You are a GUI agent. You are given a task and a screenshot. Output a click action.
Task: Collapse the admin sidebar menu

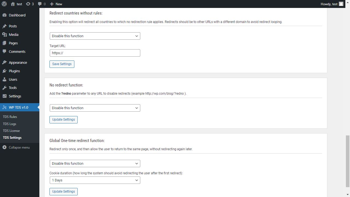(x=19, y=147)
